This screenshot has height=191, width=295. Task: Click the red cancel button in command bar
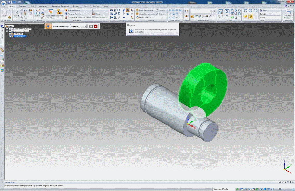pyautogui.click(x=96, y=26)
